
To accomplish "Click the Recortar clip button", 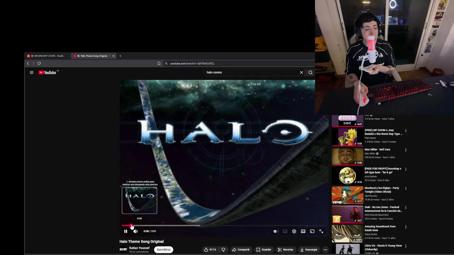I will pos(286,250).
